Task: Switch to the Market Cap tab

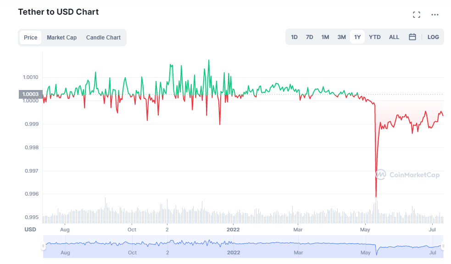Action: 61,38
